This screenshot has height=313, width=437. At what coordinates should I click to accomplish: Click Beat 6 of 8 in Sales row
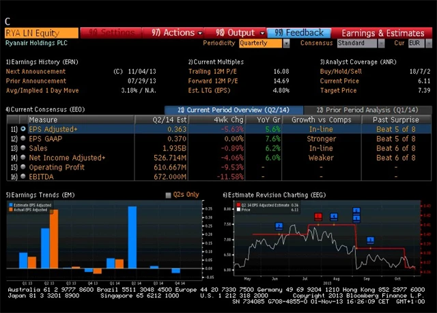pyautogui.click(x=396, y=148)
